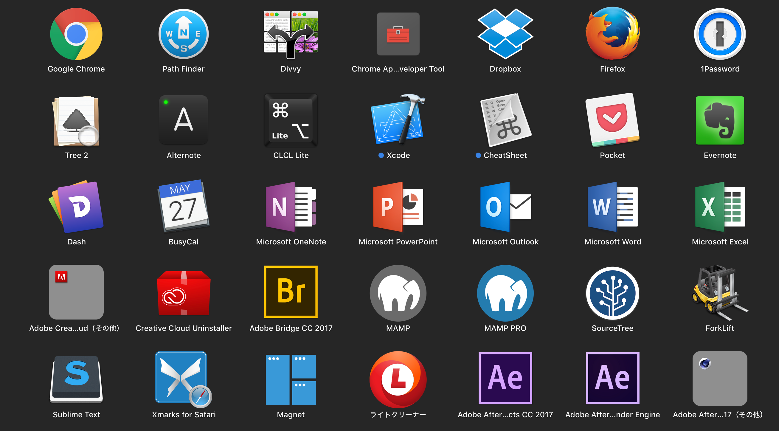The height and width of the screenshot is (431, 779).
Task: Launch Creative Cloud Uninstaller icon
Action: [x=184, y=293]
